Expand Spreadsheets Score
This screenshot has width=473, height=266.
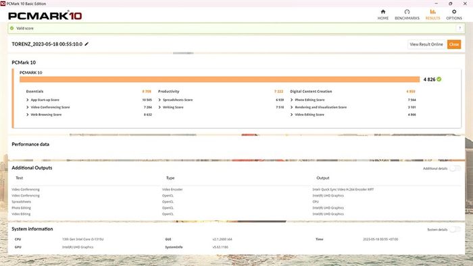[x=159, y=100]
